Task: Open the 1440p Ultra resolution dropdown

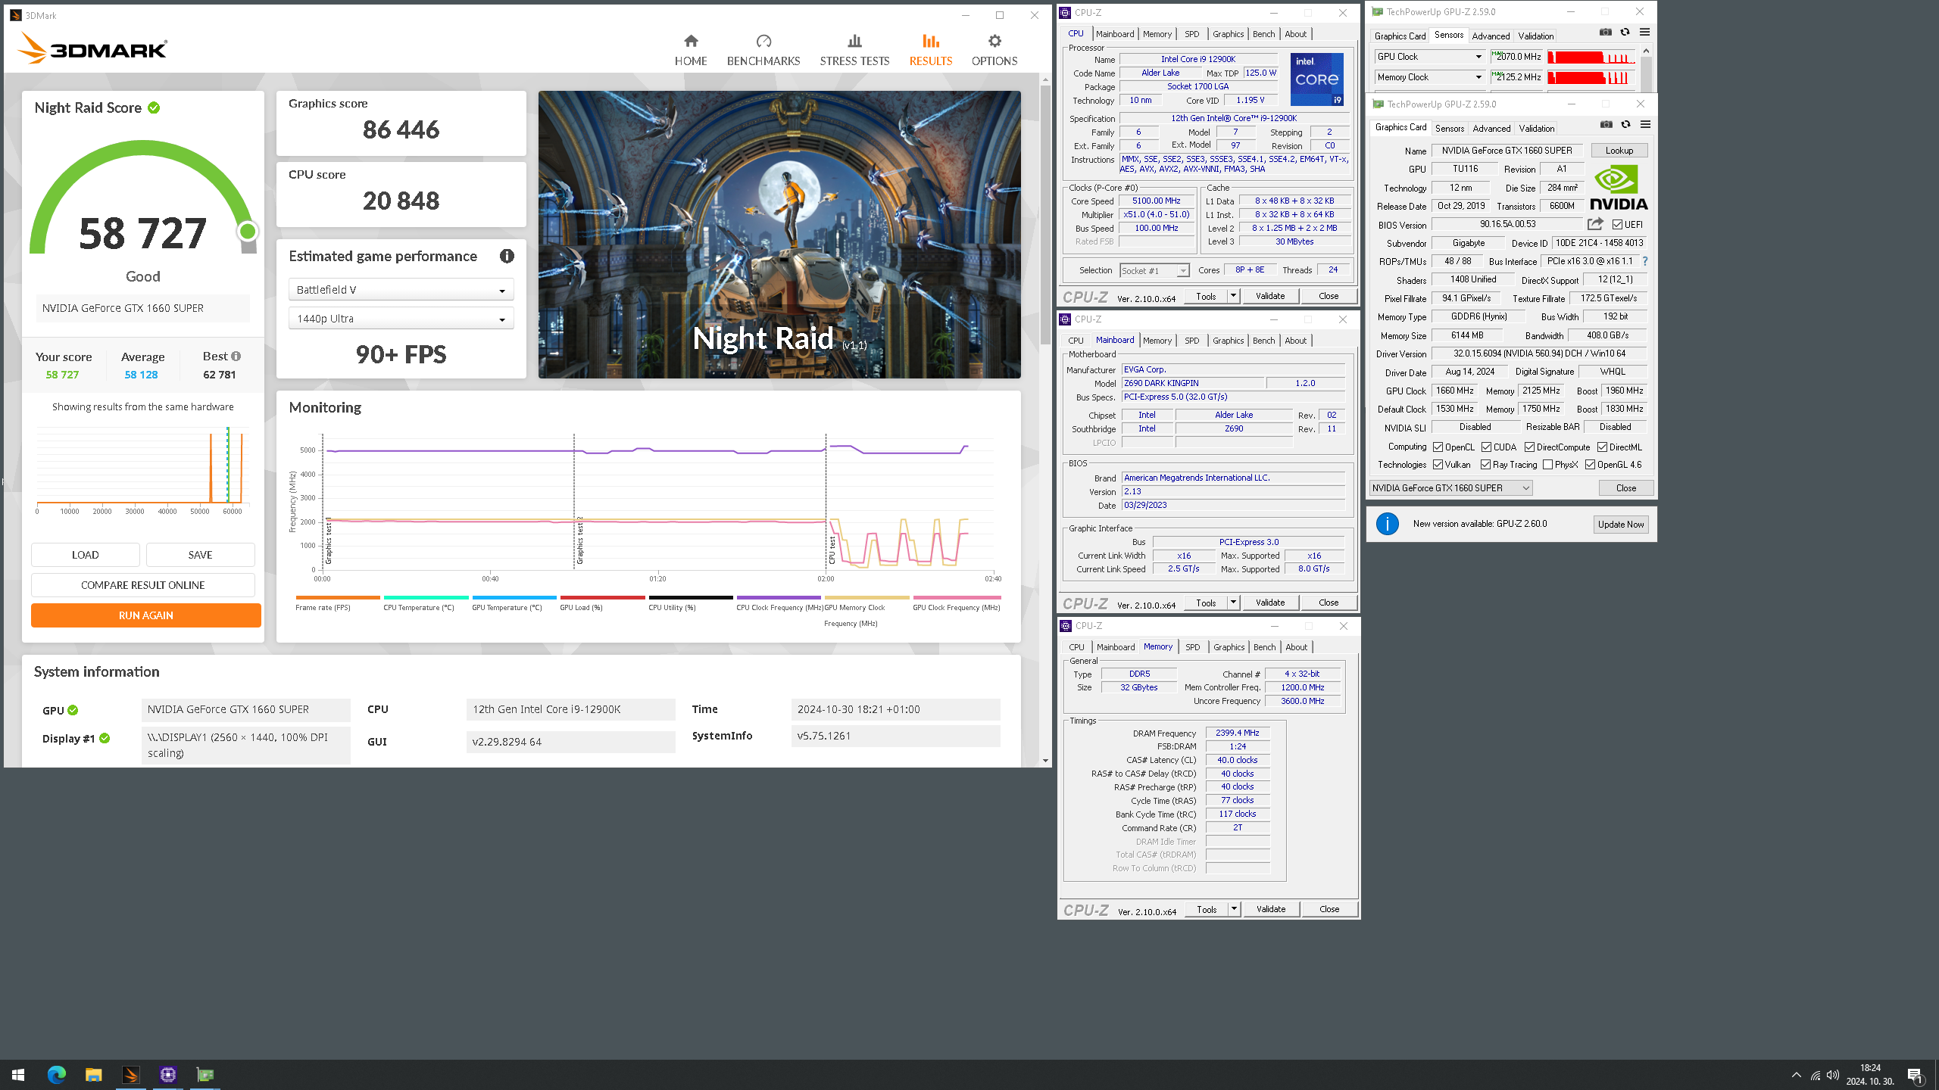Action: [401, 319]
